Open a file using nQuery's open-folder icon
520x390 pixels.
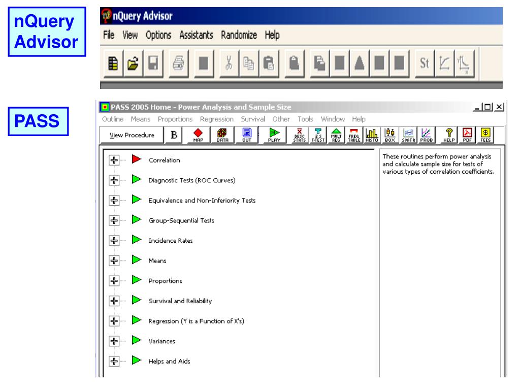tap(133, 63)
